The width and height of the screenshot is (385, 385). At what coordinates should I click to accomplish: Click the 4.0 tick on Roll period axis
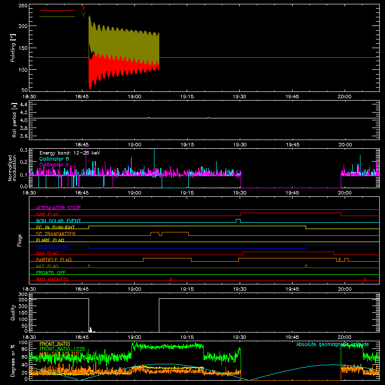[x=24, y=120]
